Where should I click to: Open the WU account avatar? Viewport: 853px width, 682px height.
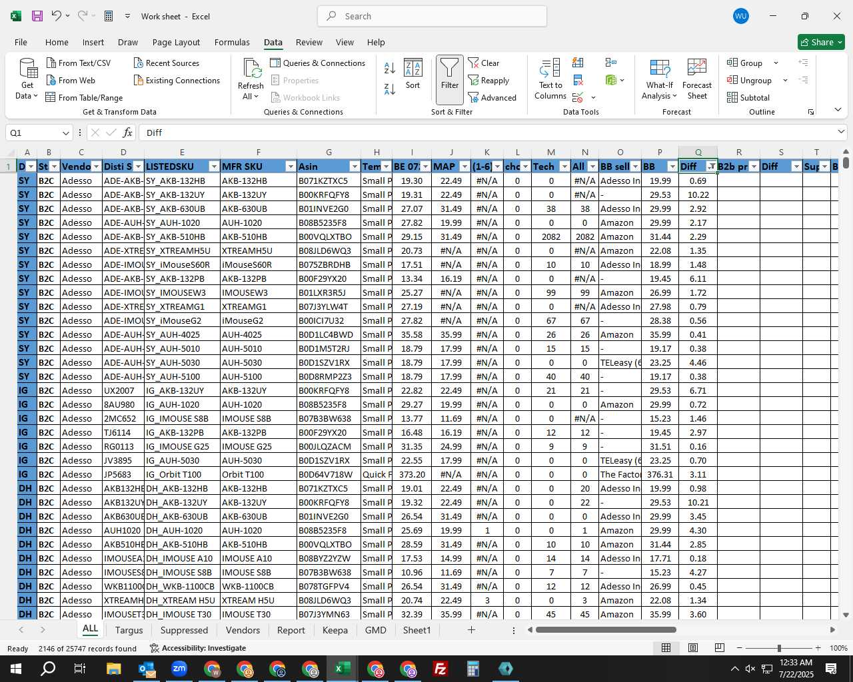pos(740,16)
